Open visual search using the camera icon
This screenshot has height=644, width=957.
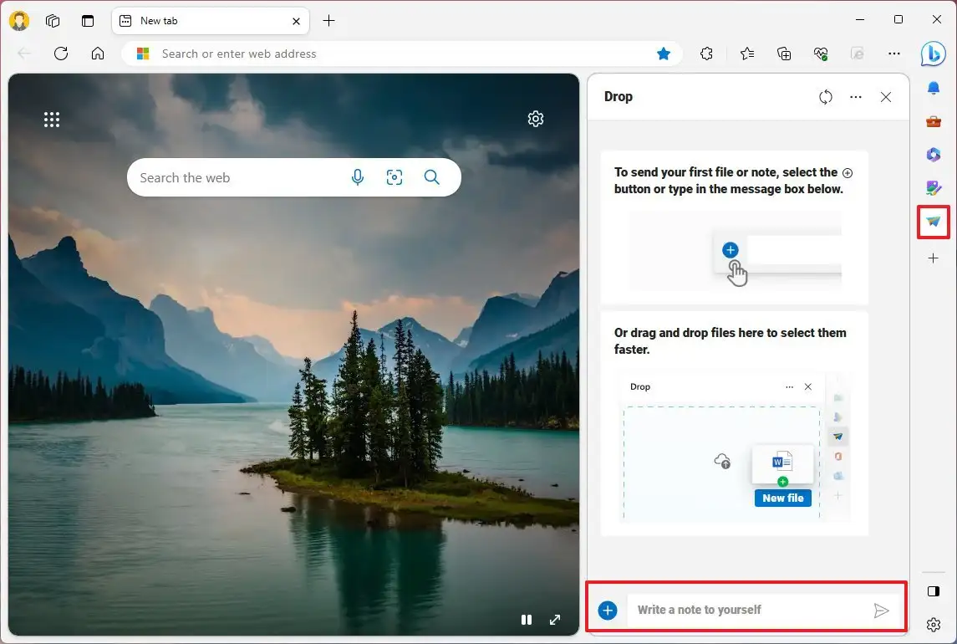click(395, 177)
